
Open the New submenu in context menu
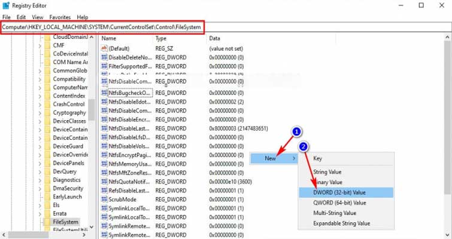(273, 158)
